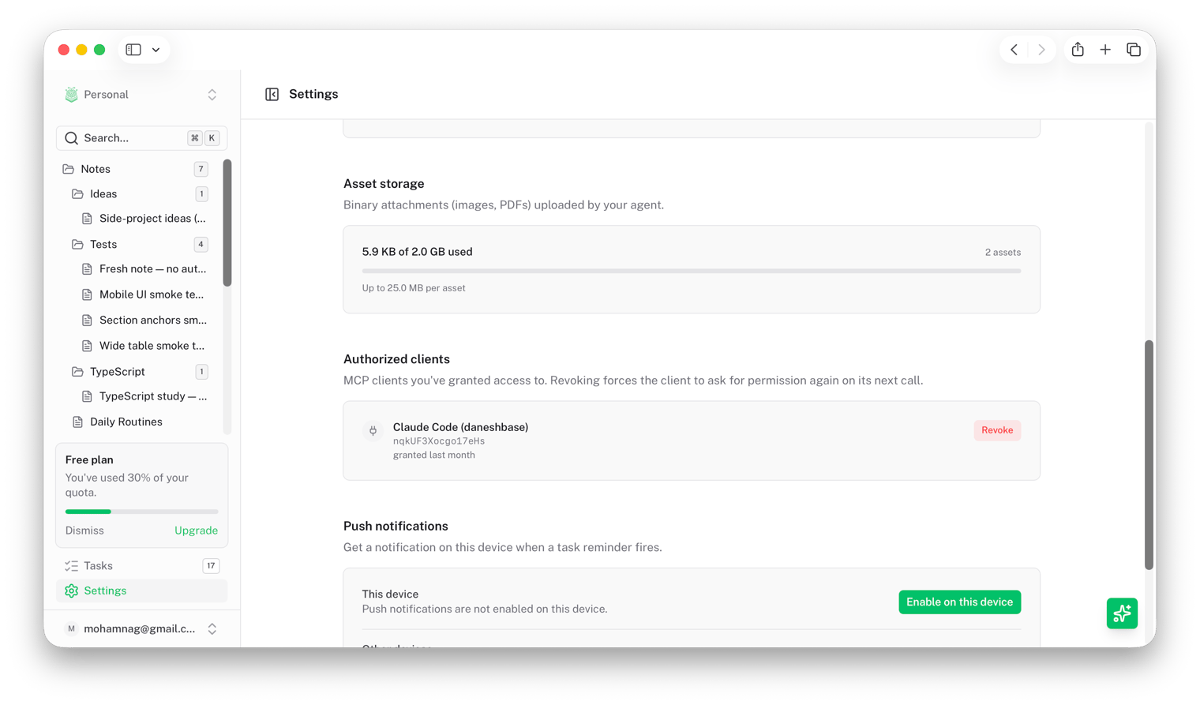Open Settings in sidebar

141,591
